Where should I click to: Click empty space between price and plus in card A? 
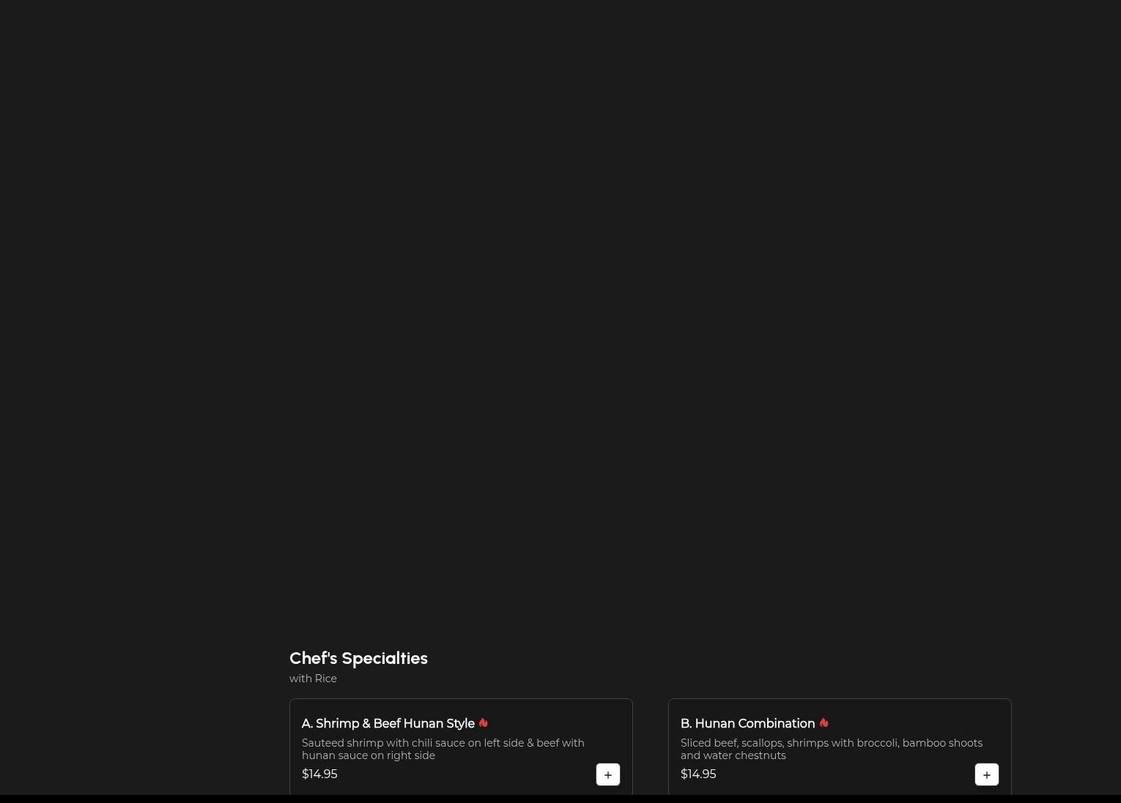pyautogui.click(x=469, y=774)
